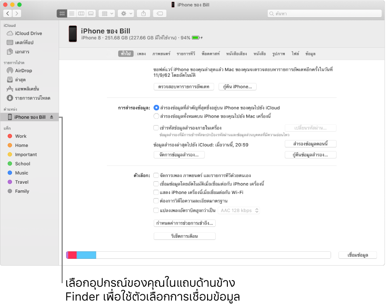
Task: Check auto sync when iPhone connected
Action: pos(156,184)
